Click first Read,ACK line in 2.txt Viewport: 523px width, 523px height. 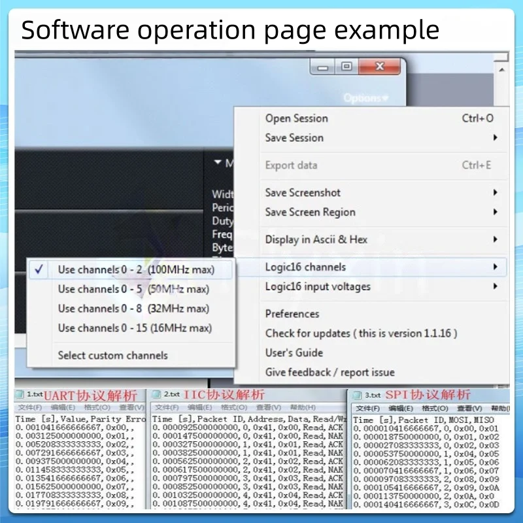(x=248, y=428)
